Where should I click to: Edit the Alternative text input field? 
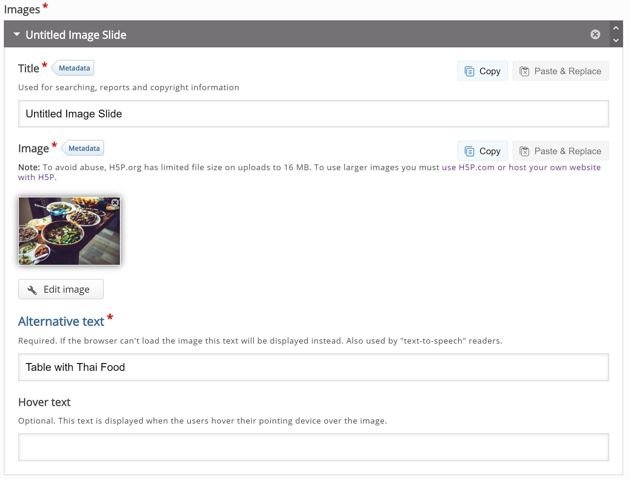(314, 367)
